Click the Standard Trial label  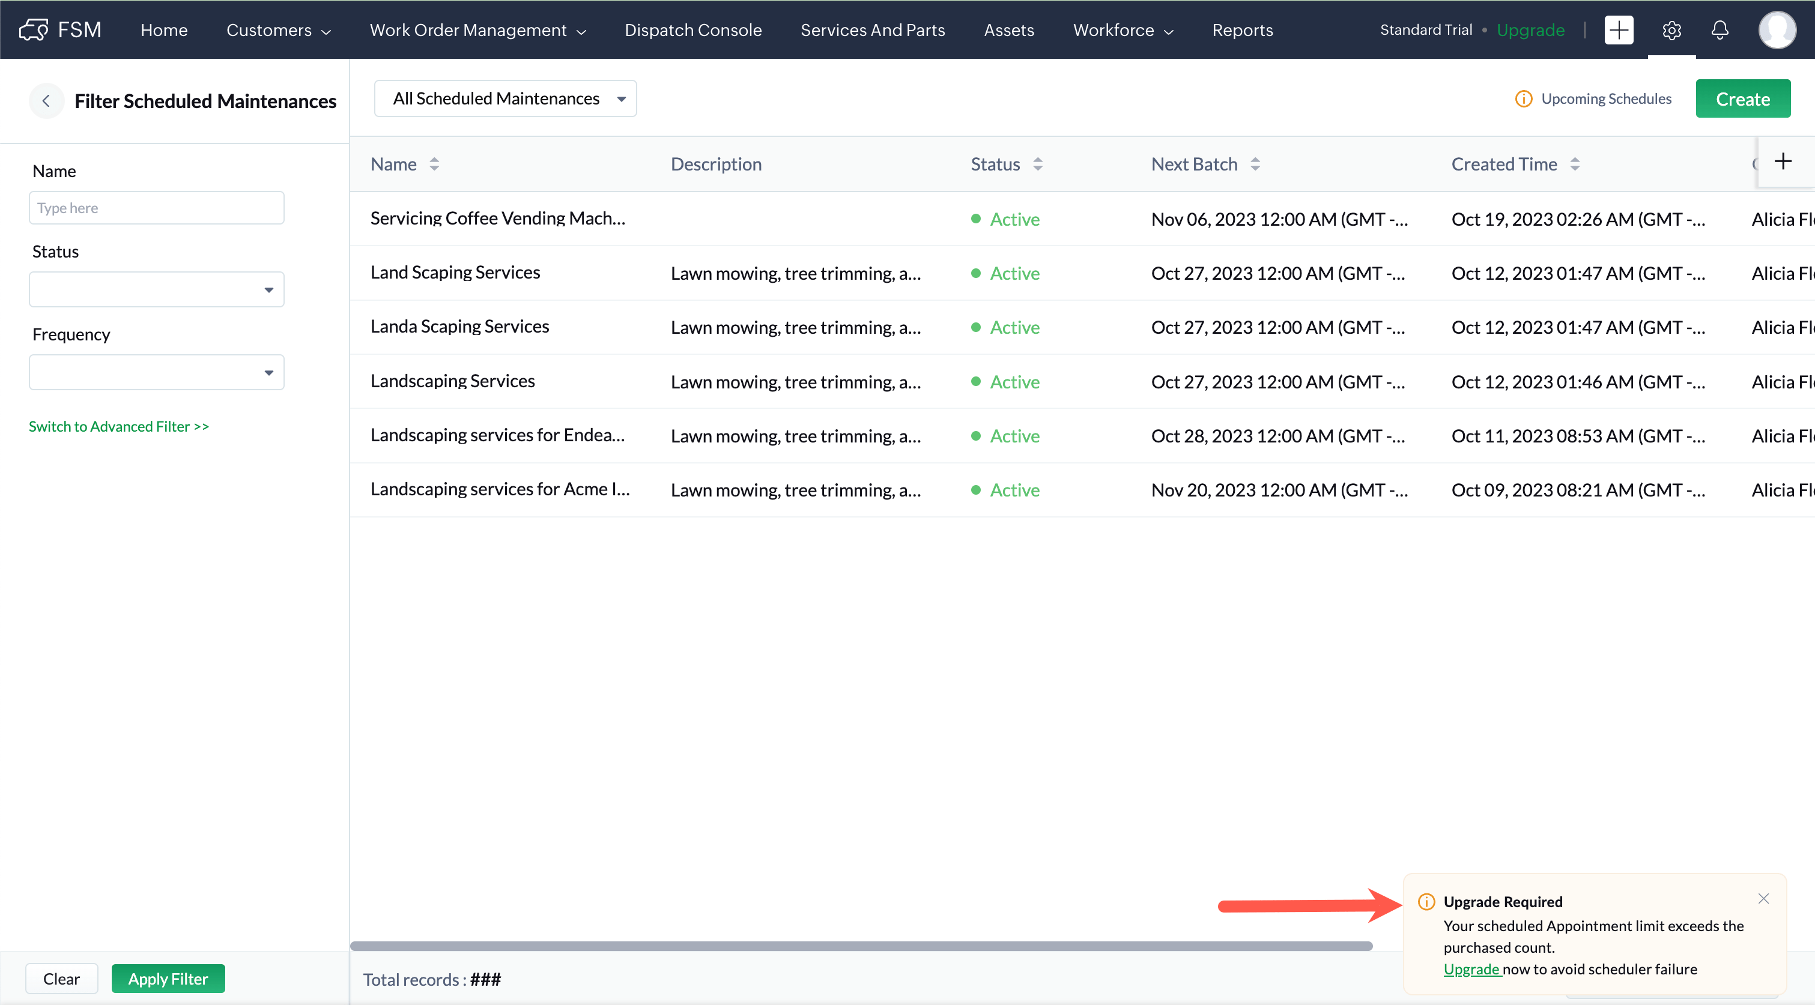[1425, 29]
